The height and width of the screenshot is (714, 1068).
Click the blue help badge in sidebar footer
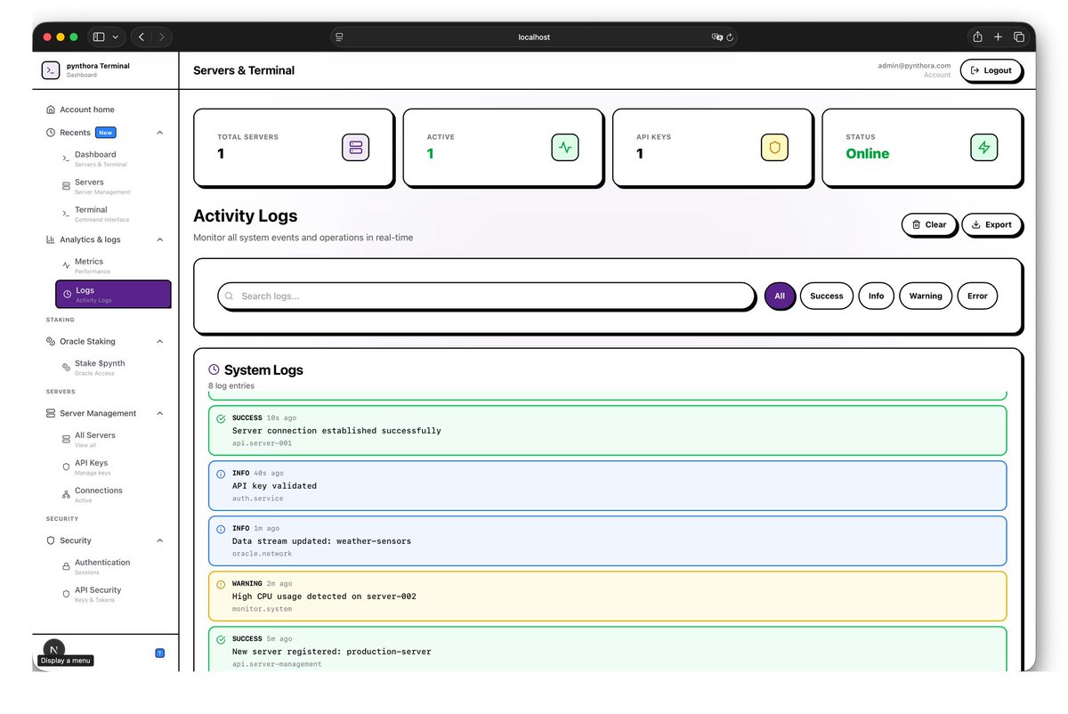click(160, 653)
